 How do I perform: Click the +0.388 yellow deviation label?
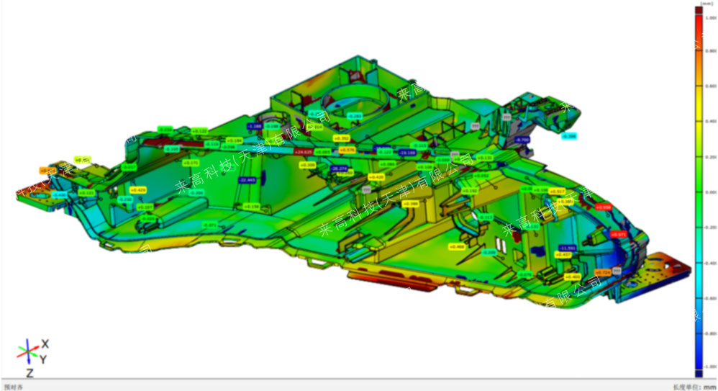(410, 204)
